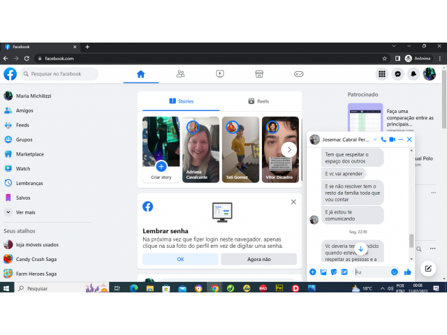Click OK on Lembrar senha prompt
The image size is (447, 335).
click(180, 259)
